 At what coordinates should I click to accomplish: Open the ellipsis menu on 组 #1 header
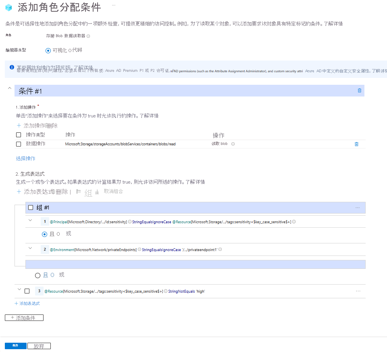[357, 207]
